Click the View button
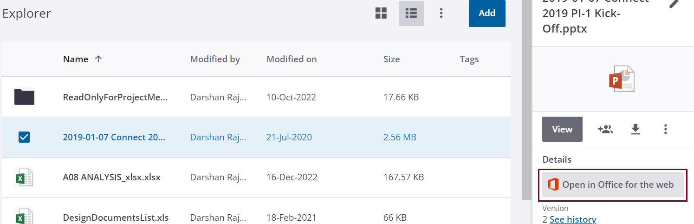 tap(562, 129)
